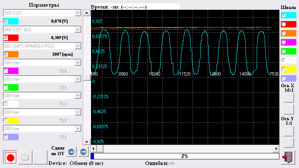This screenshot has width=299, height=168.
Task: Uncheck the red 006 O2S1 (B2) channel checkbox
Action: (5, 38)
